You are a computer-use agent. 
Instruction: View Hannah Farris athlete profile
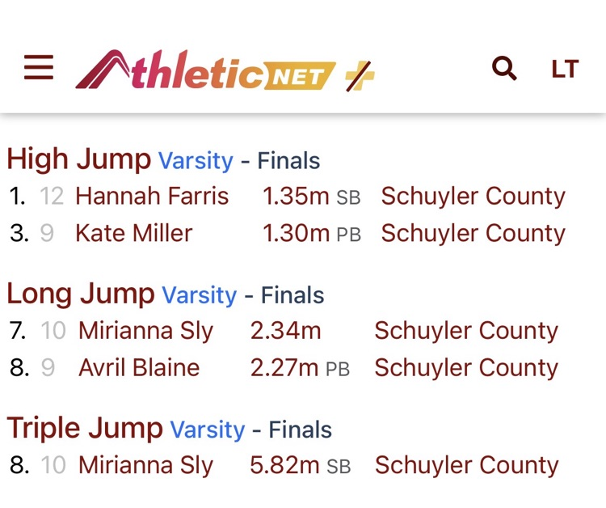(x=152, y=197)
